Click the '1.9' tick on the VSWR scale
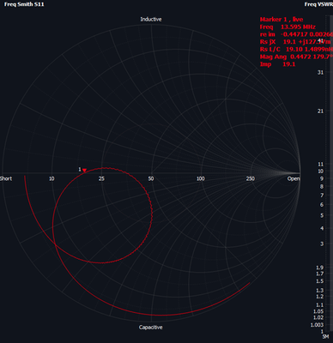Screen dimensions: 333x343 [x=320, y=268]
